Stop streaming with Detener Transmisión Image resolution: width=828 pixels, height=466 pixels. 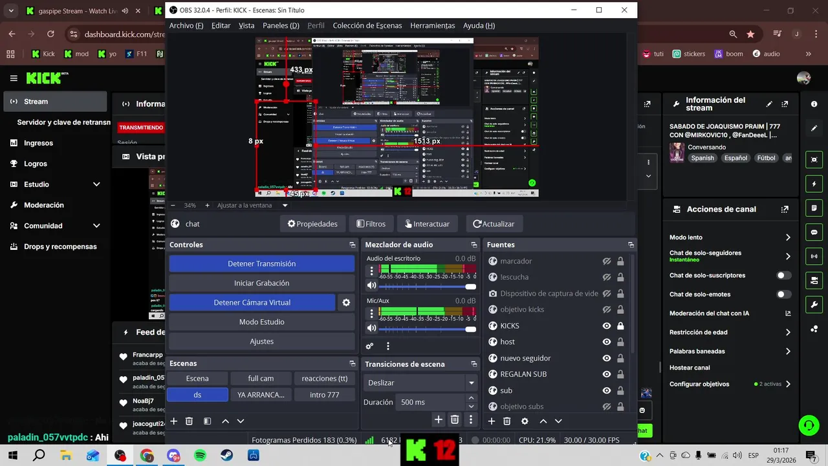tap(262, 263)
